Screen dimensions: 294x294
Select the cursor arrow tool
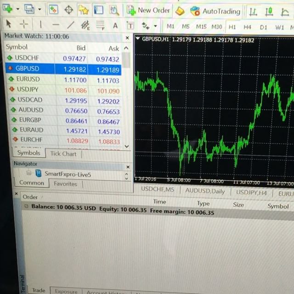pyautogui.click(x=9, y=24)
